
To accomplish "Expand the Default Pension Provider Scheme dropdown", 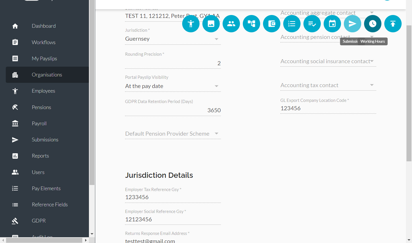I will click(173, 134).
